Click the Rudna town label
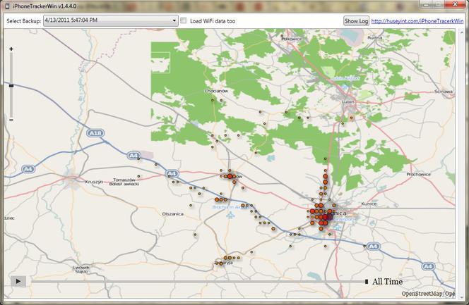Viewport: 469px width, 305px height. pos(374,38)
